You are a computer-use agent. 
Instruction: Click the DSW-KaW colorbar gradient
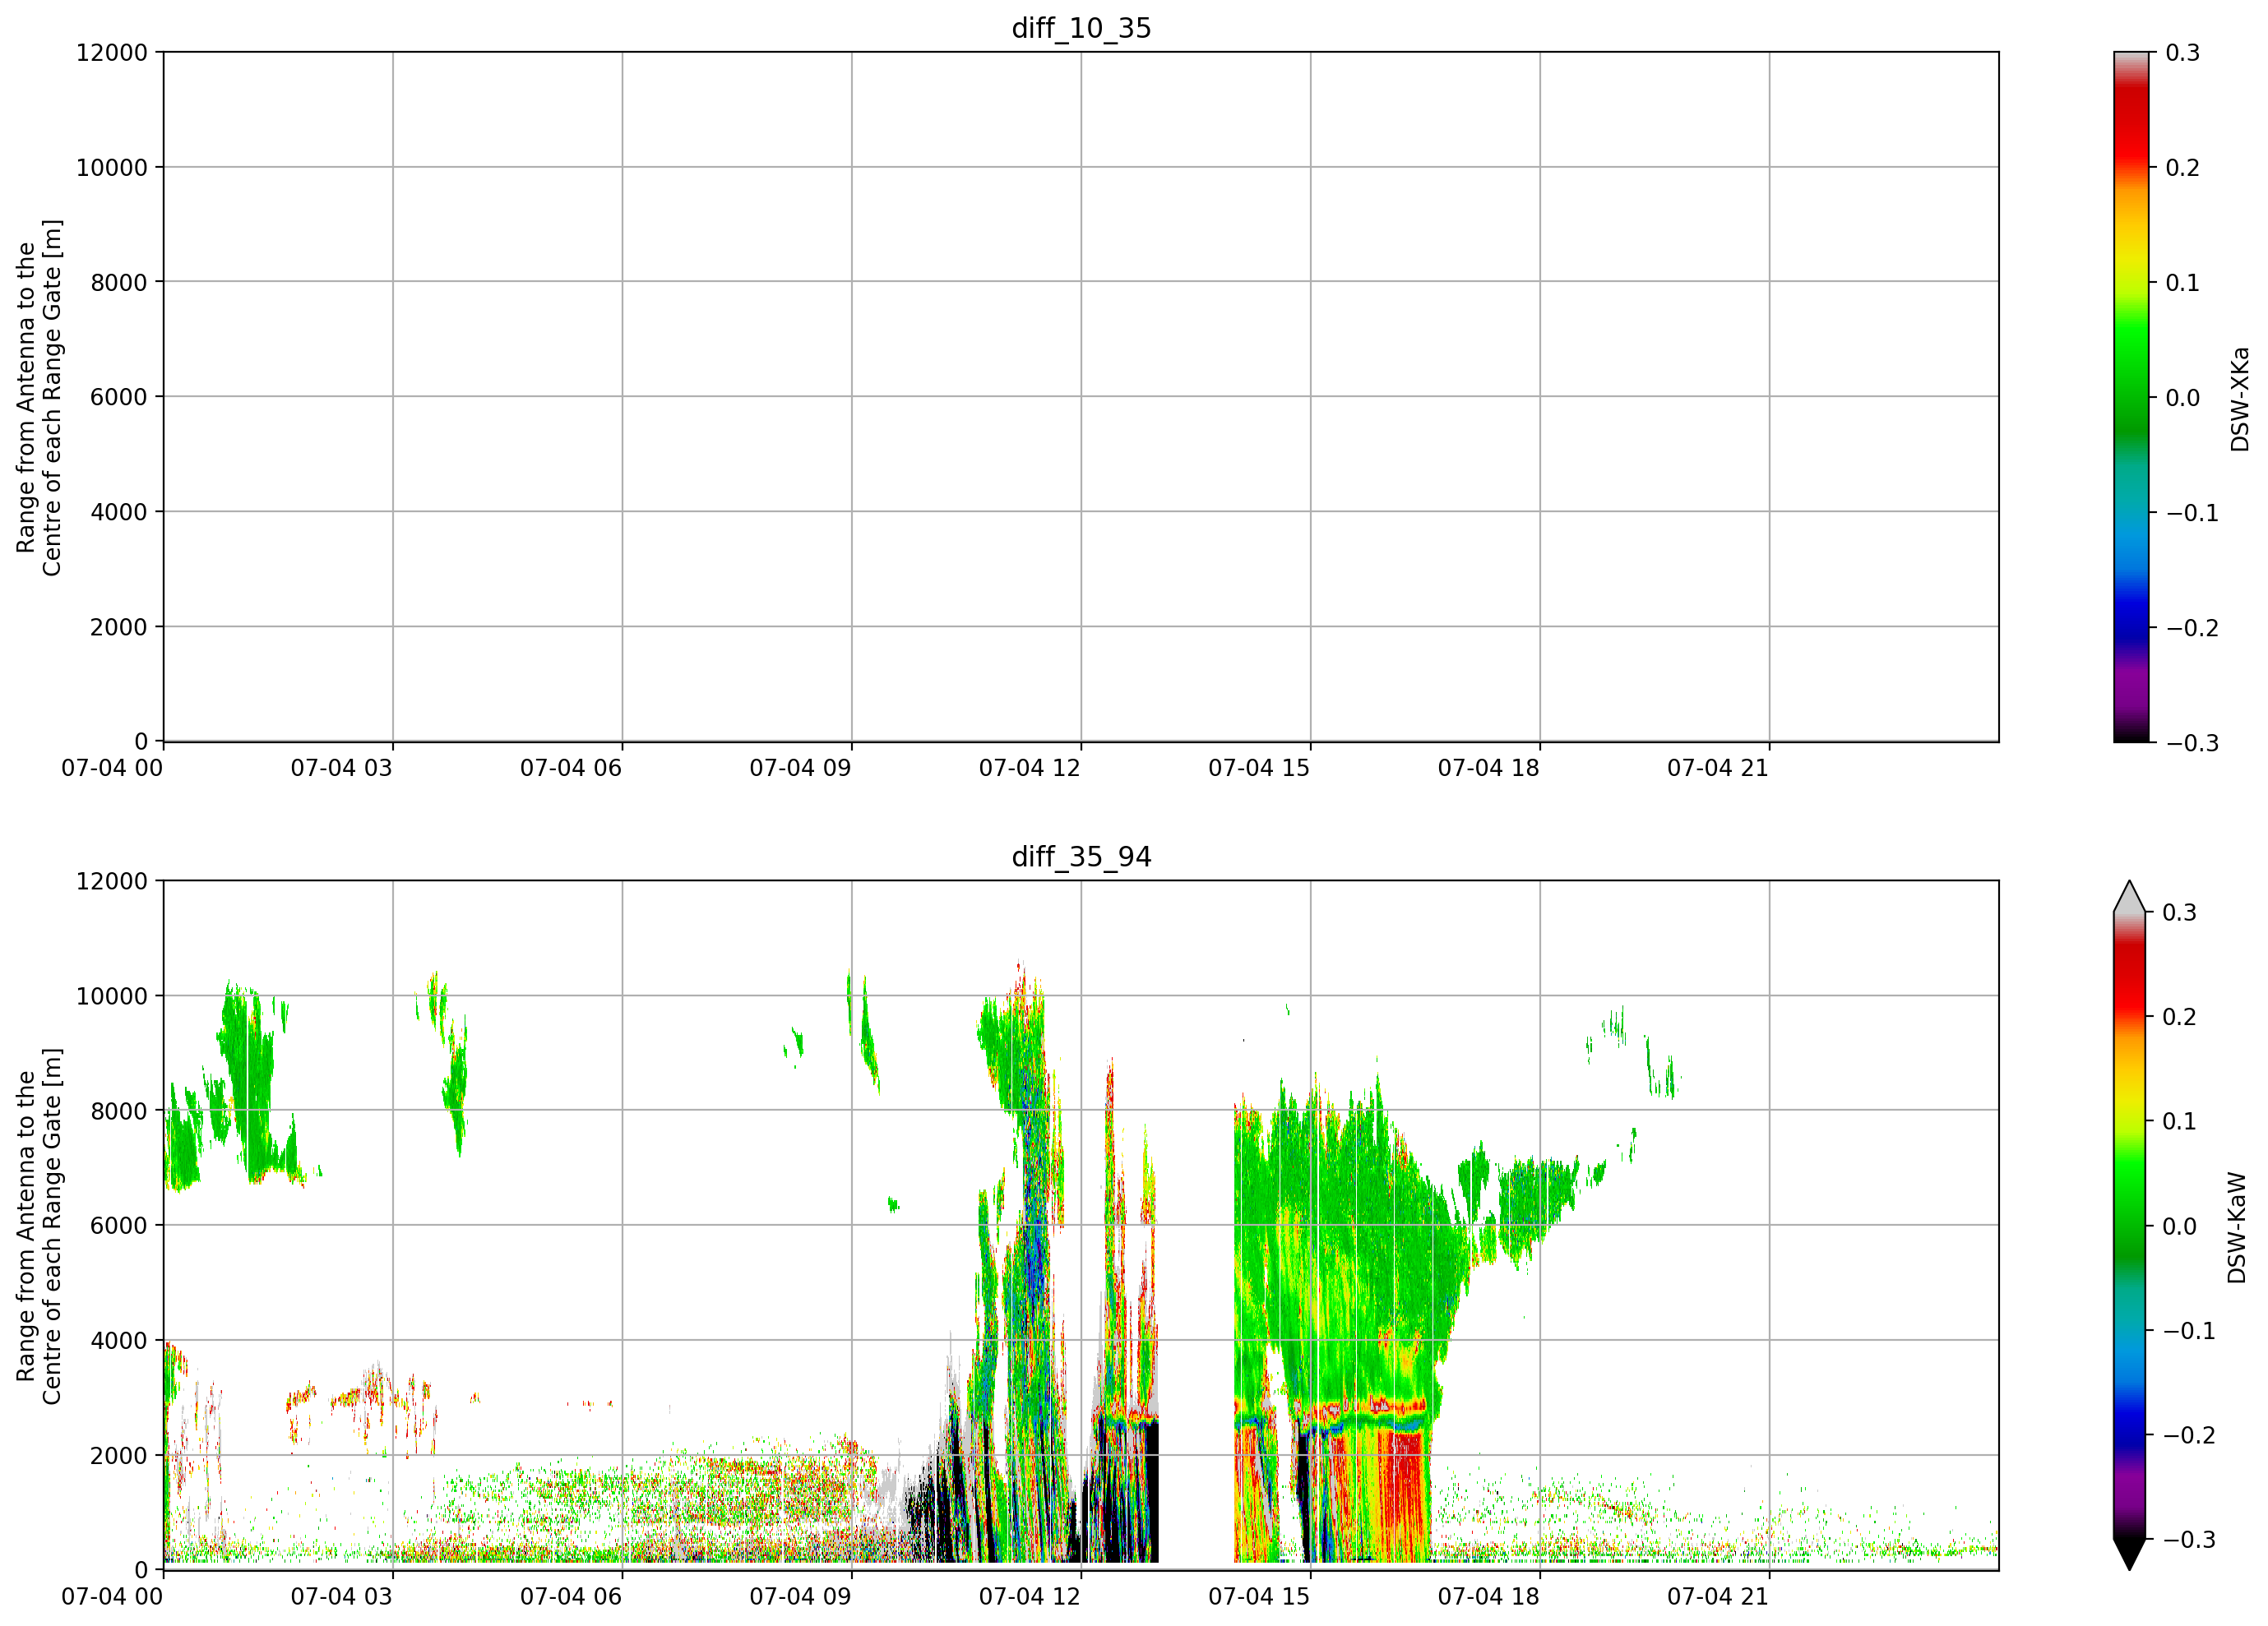[x=2131, y=1225]
